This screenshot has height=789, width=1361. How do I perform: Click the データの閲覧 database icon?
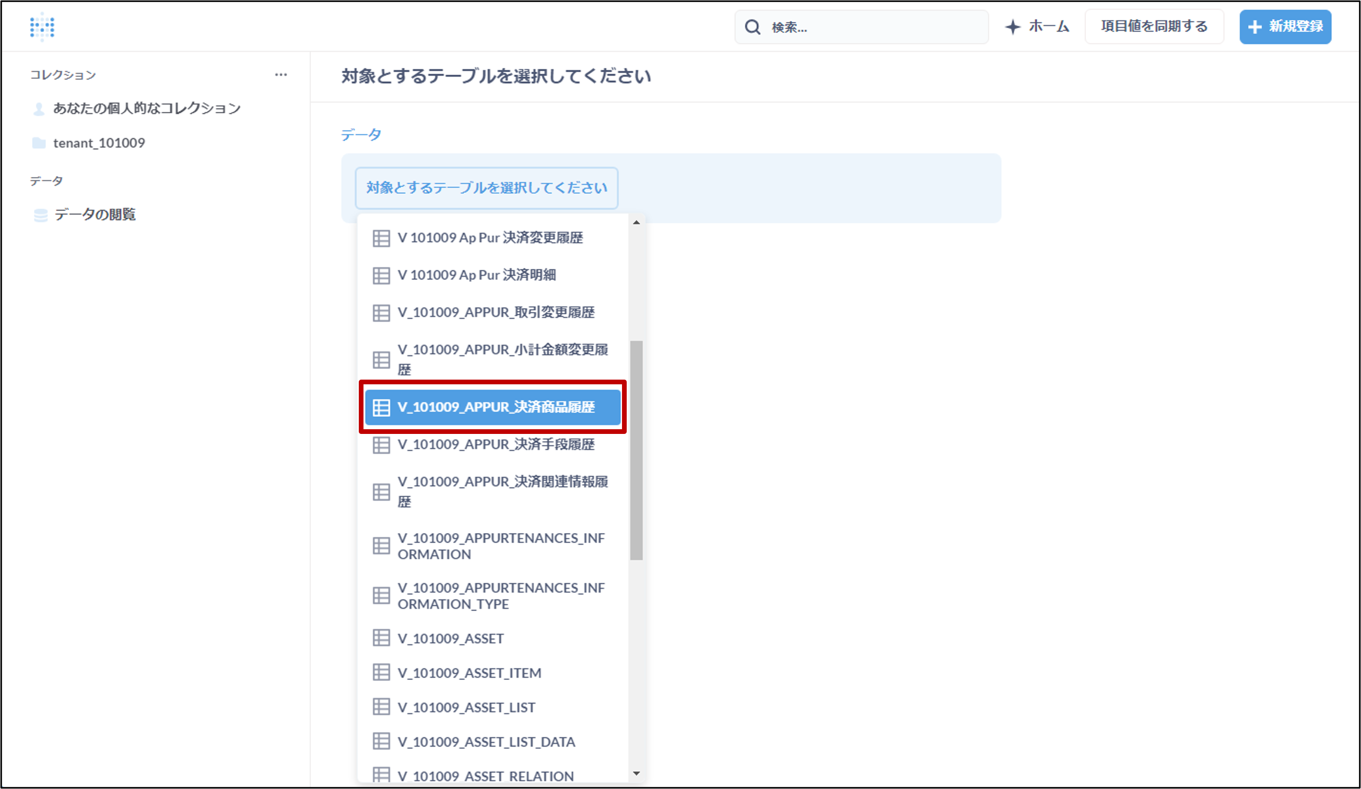pos(41,215)
